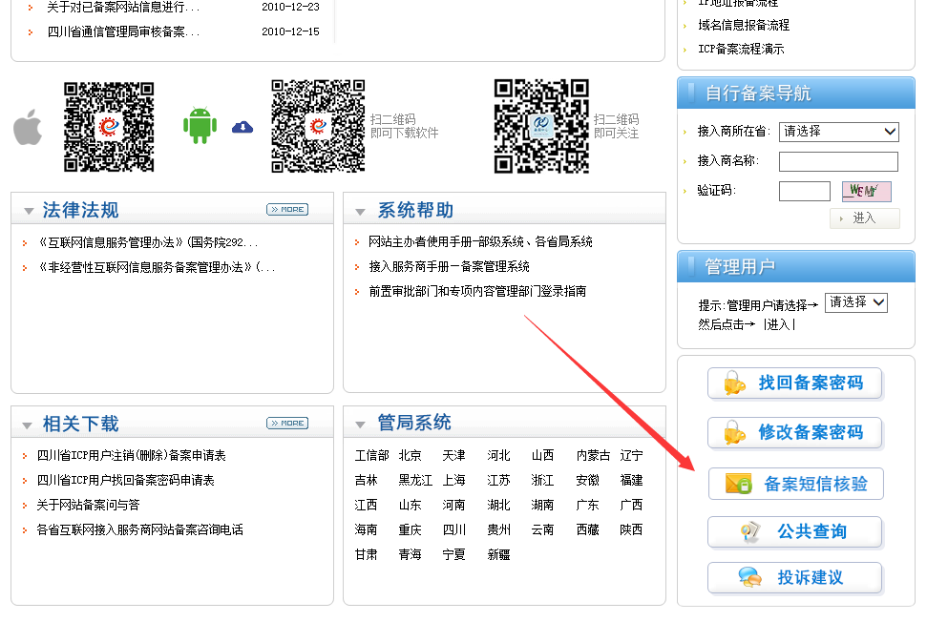The width and height of the screenshot is (927, 622).
Task: Select 甘肃 in 管局系统
Action: tap(367, 554)
